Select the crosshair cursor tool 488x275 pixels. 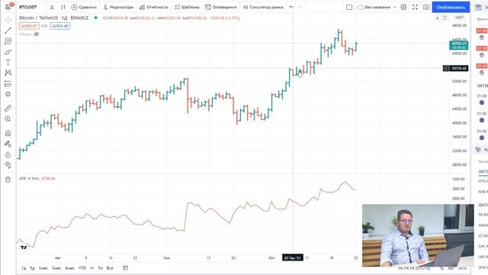click(x=8, y=20)
